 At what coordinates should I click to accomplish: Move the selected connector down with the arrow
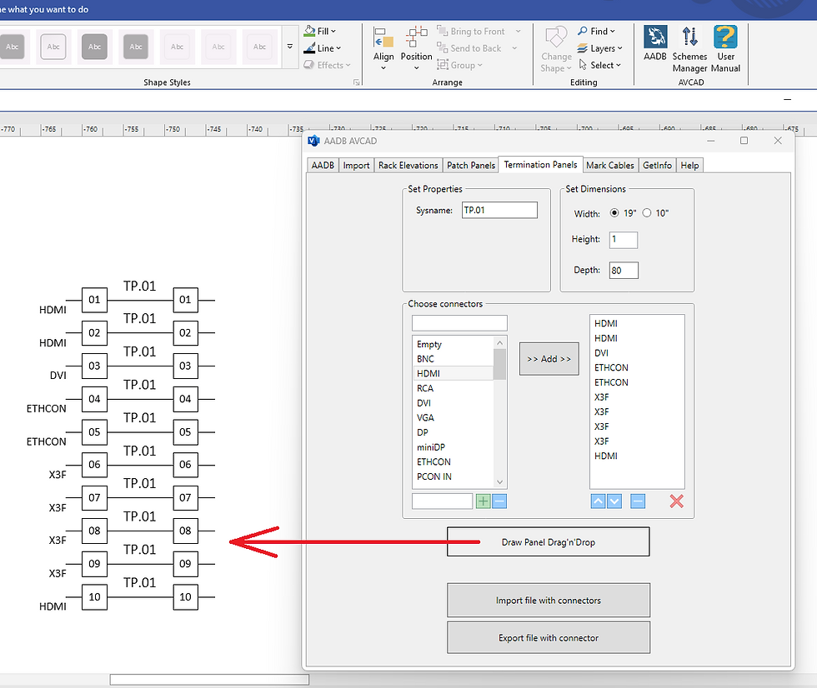pos(614,501)
